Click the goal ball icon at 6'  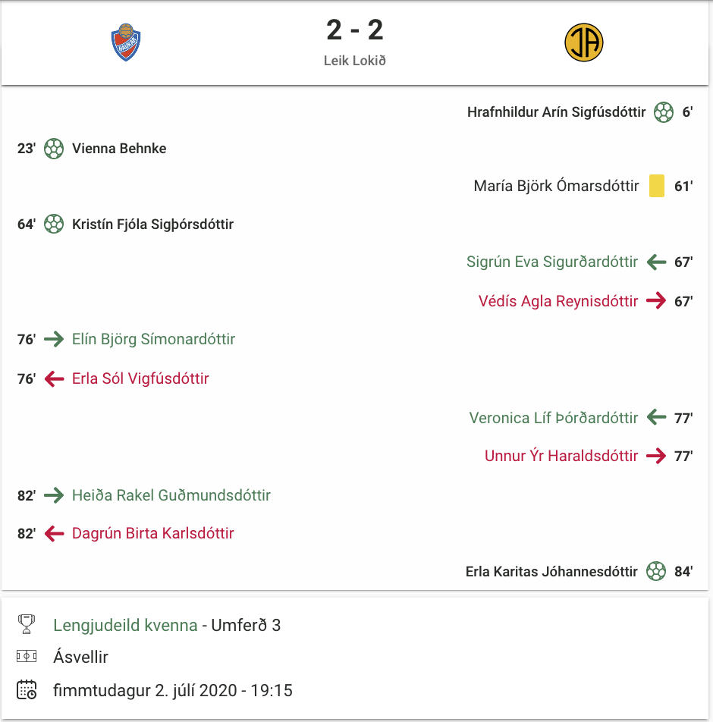click(663, 112)
